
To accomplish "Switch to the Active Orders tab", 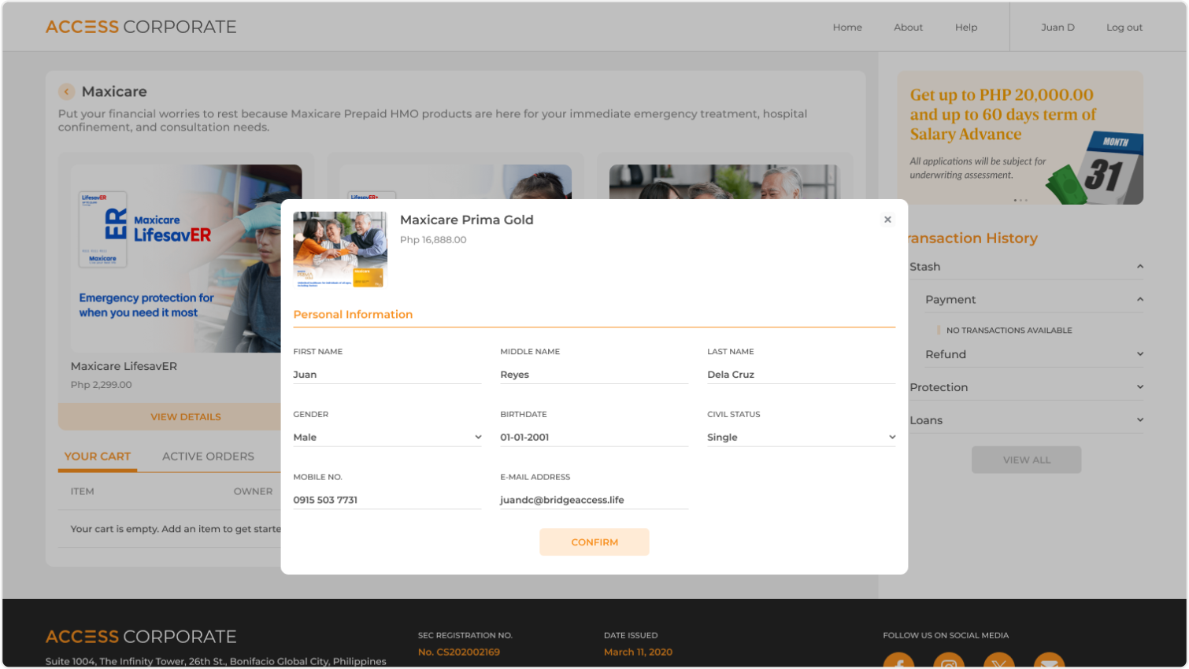I will [x=208, y=456].
